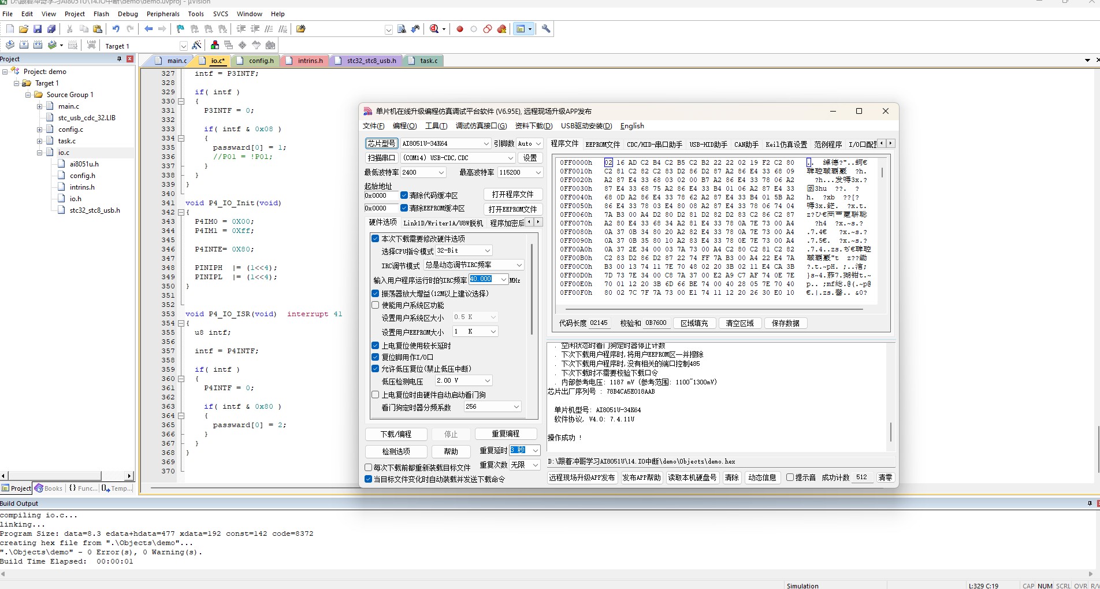
Task: Navigate backwards with the blue left arrow
Action: pos(148,29)
